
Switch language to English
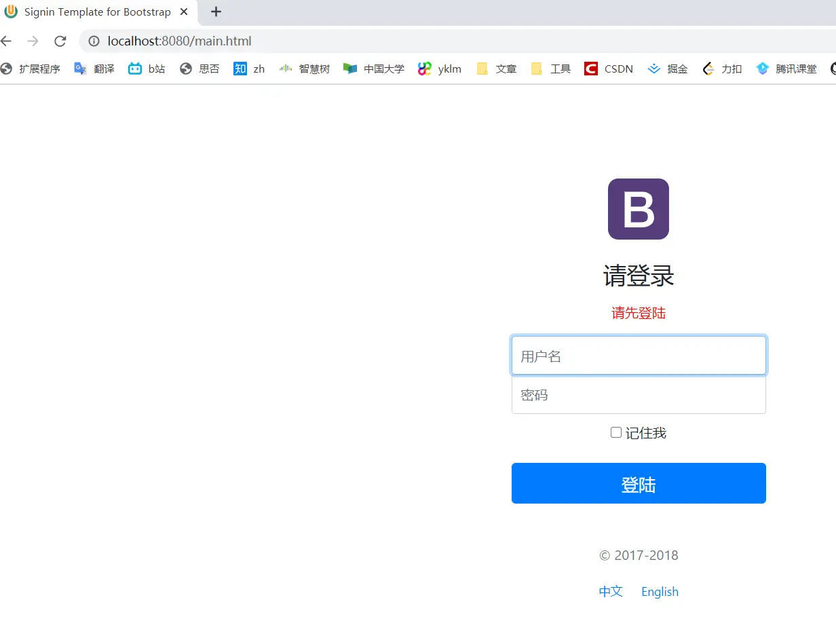coord(660,592)
